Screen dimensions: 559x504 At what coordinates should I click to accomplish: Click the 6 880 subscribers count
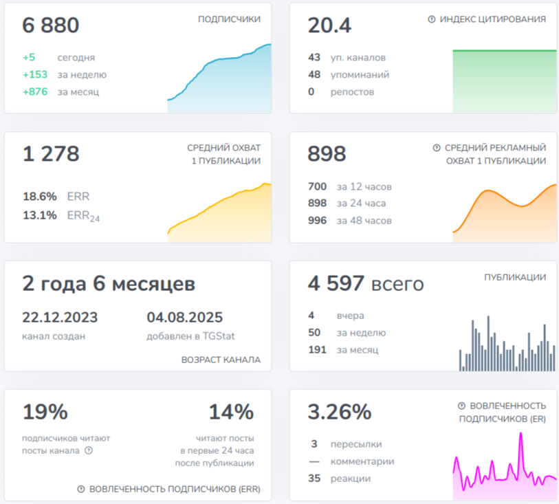[x=51, y=25]
